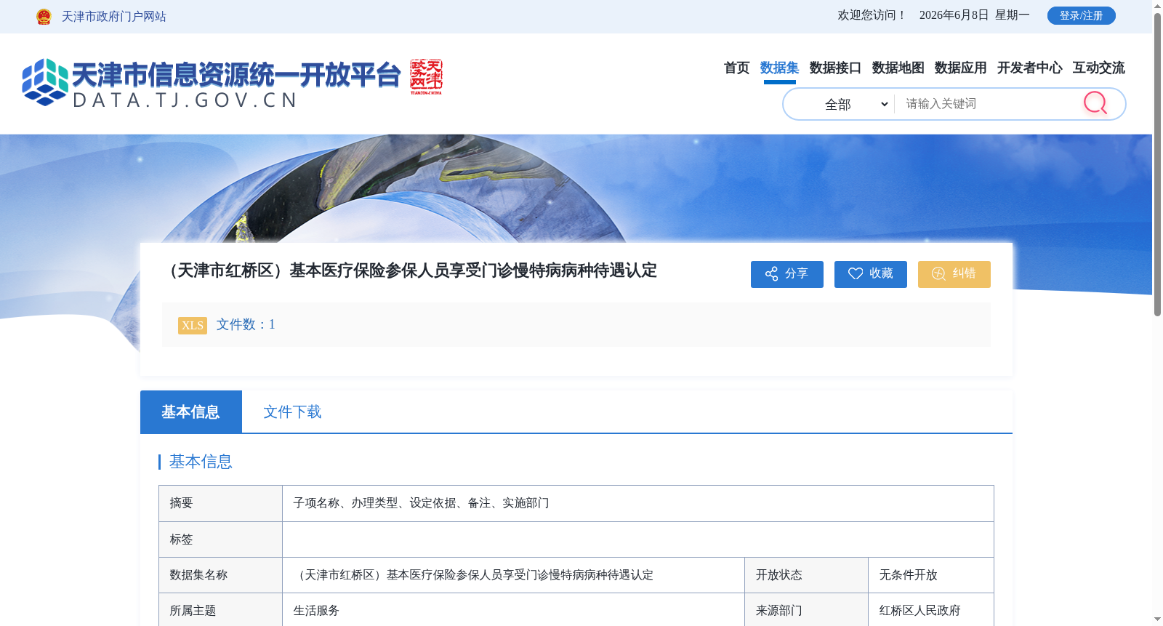This screenshot has width=1163, height=626.
Task: Click the red Tianjin China seal icon
Action: [426, 77]
